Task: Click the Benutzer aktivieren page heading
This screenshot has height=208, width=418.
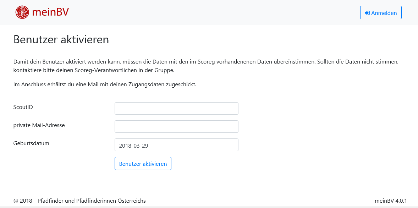Action: 61,39
